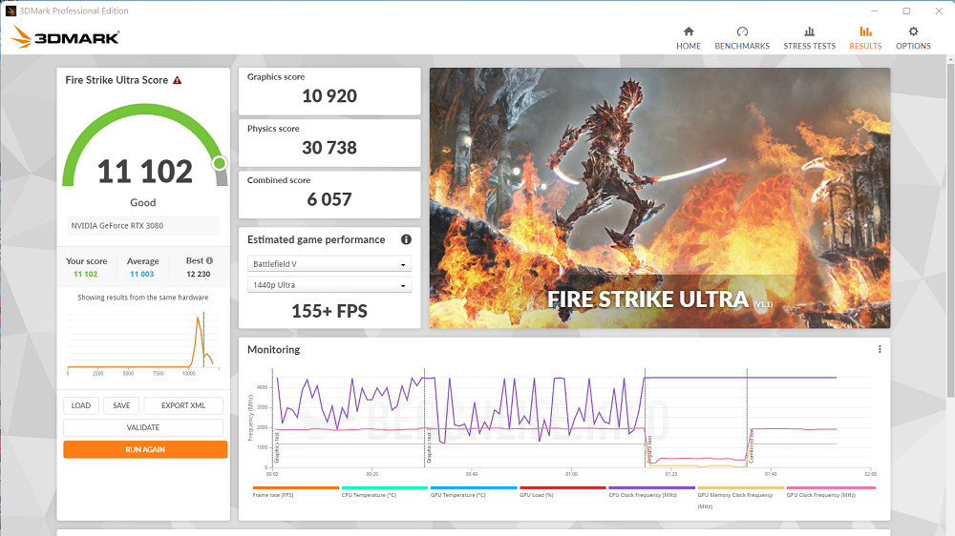Click the VALIDATE button
Image resolution: width=955 pixels, height=536 pixels.
click(x=143, y=427)
